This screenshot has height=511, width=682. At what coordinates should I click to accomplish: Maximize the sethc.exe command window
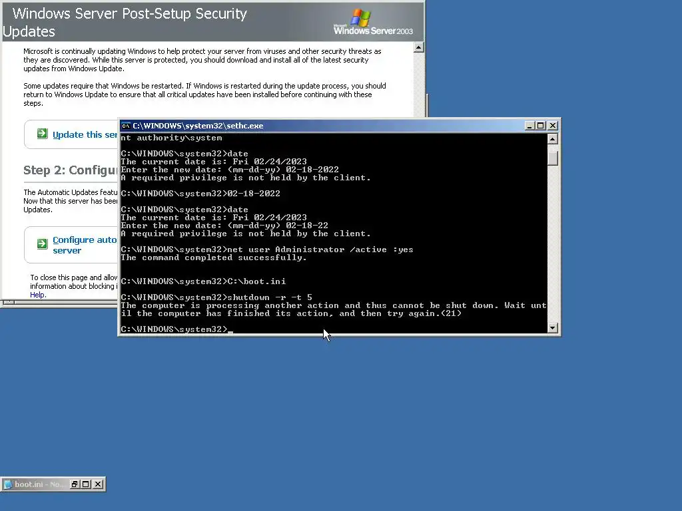pos(540,126)
